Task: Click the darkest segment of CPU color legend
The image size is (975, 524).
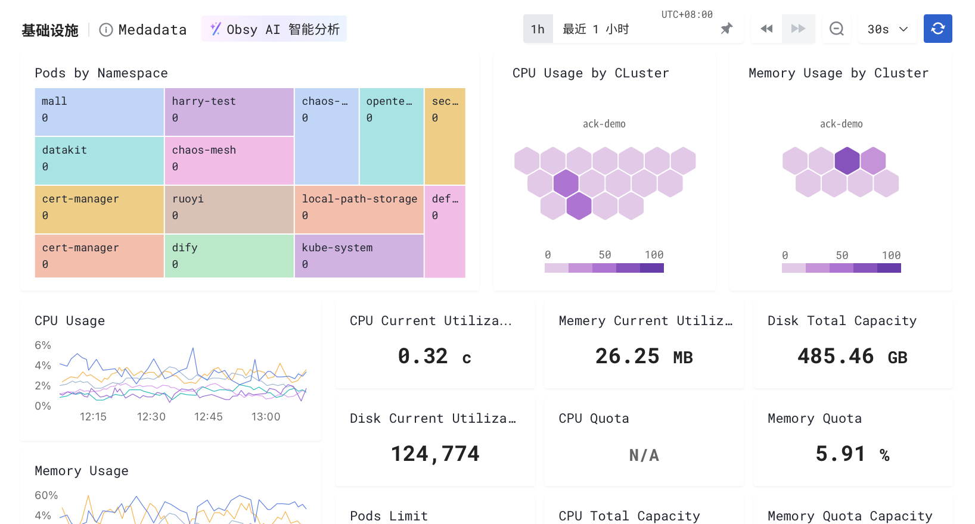Action: pos(652,268)
